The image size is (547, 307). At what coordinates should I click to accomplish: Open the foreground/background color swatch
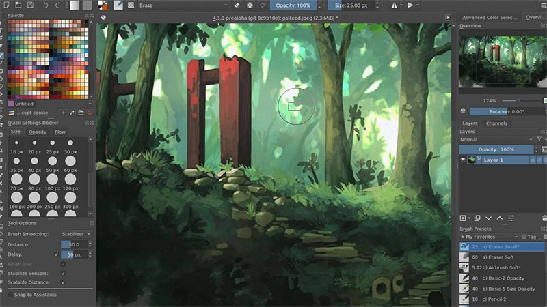coord(103,5)
